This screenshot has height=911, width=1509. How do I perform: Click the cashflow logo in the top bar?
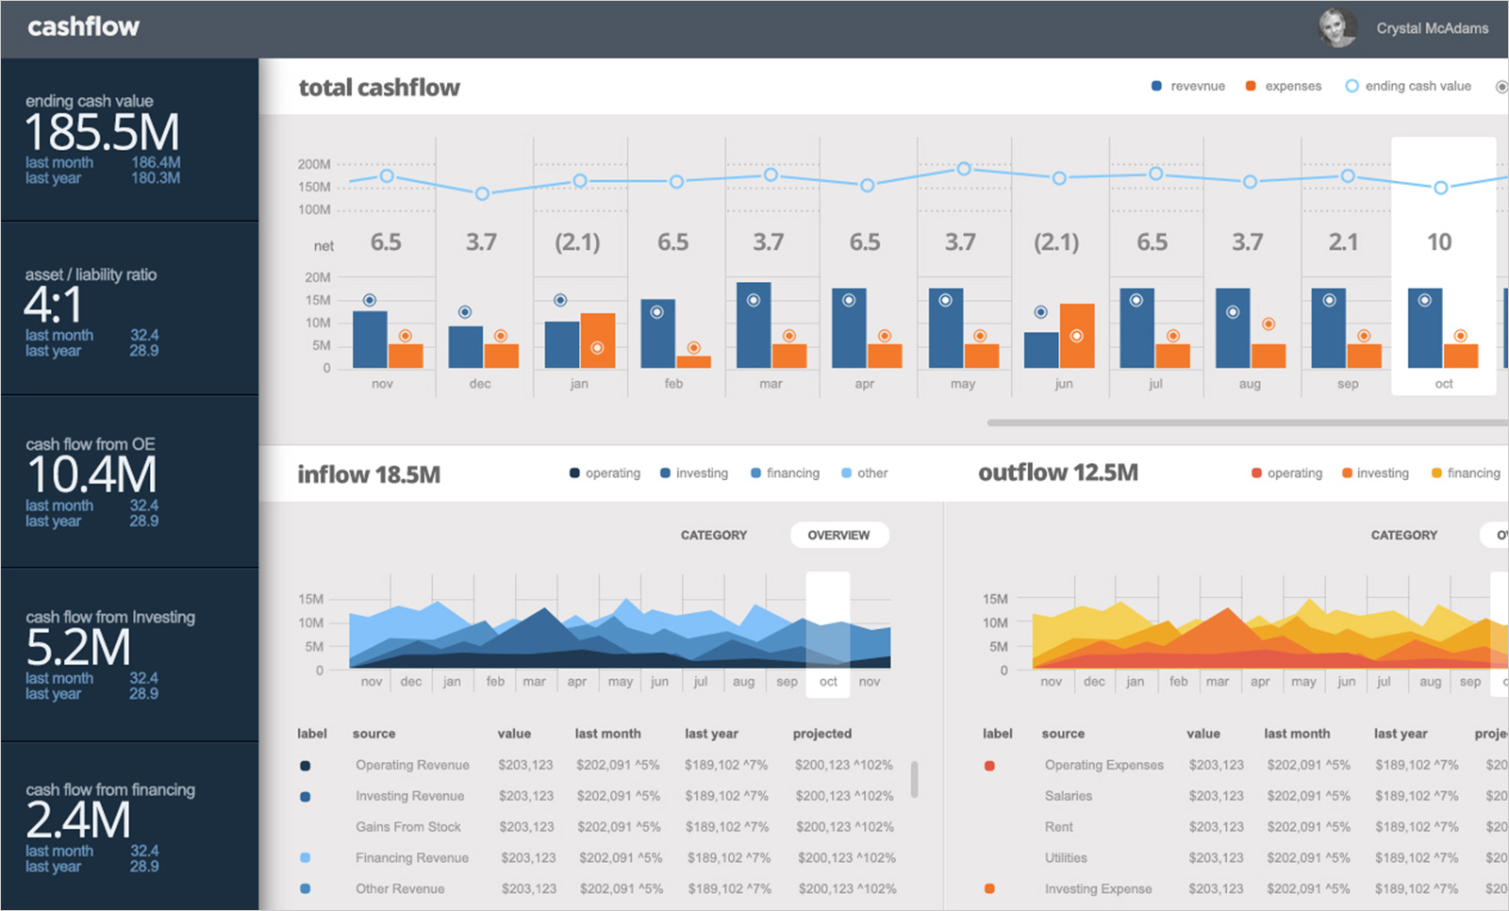click(x=83, y=28)
